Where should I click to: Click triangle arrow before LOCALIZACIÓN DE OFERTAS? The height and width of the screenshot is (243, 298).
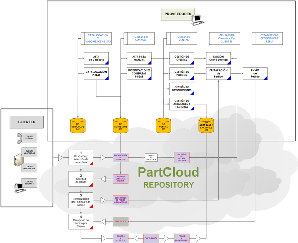coord(103,157)
